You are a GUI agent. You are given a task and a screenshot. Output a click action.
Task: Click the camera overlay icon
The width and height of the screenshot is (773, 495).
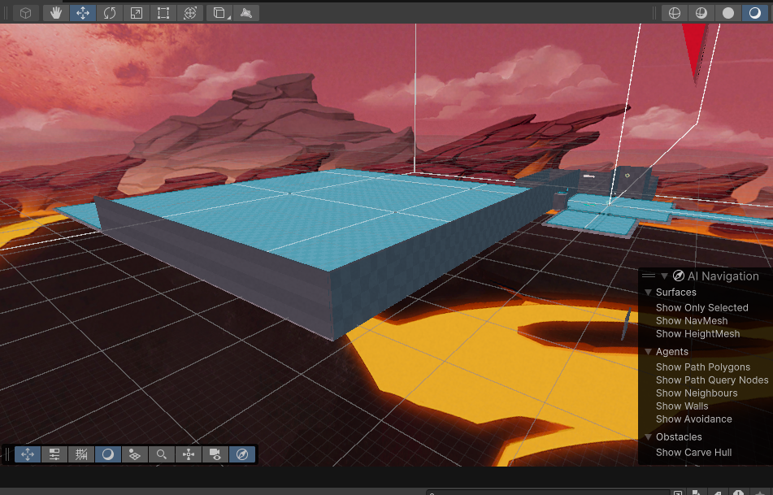click(215, 454)
